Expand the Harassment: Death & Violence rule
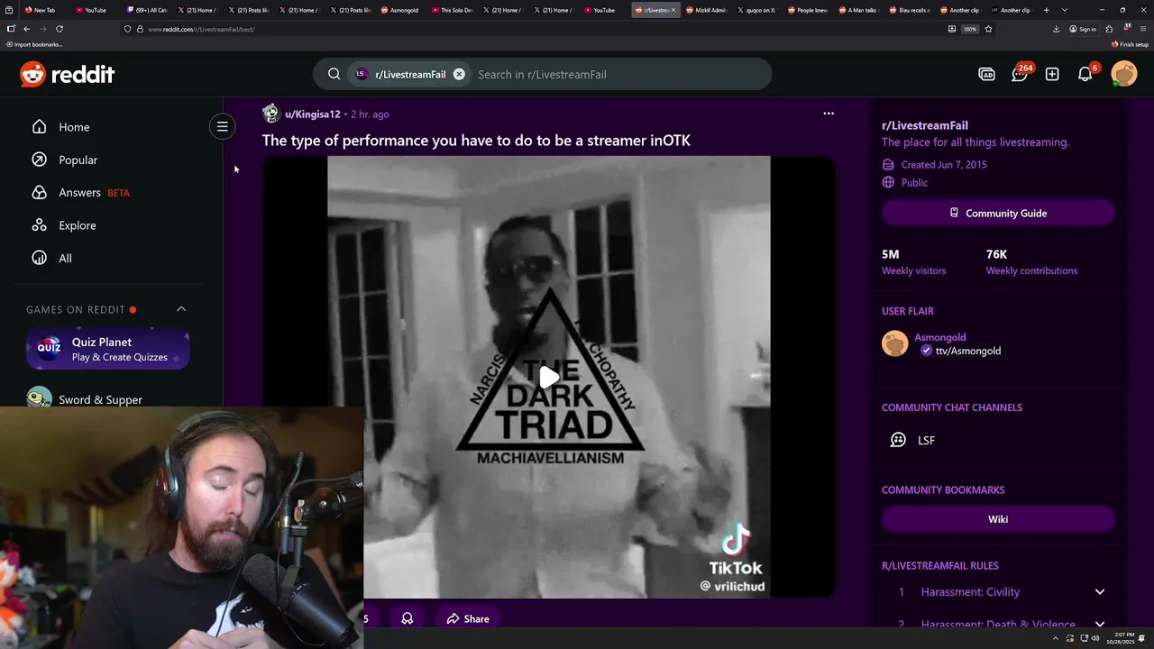The image size is (1154, 649). click(x=998, y=624)
